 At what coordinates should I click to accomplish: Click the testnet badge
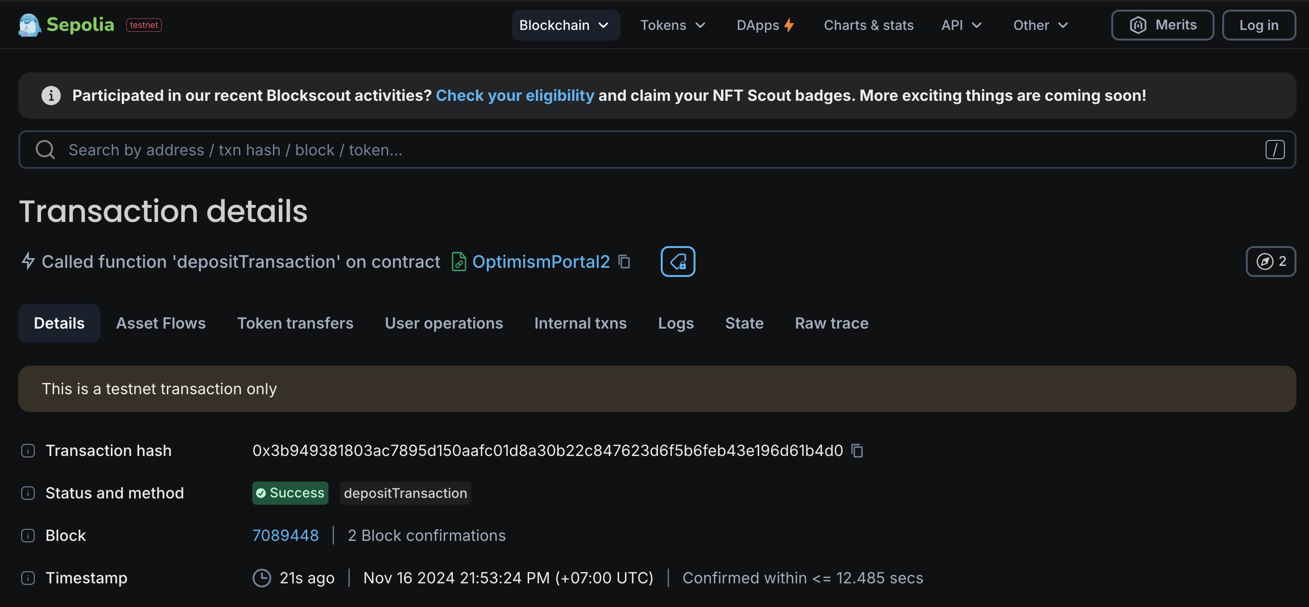click(144, 25)
